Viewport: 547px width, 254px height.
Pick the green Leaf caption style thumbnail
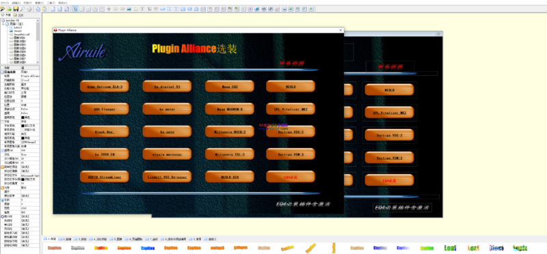click(x=450, y=248)
